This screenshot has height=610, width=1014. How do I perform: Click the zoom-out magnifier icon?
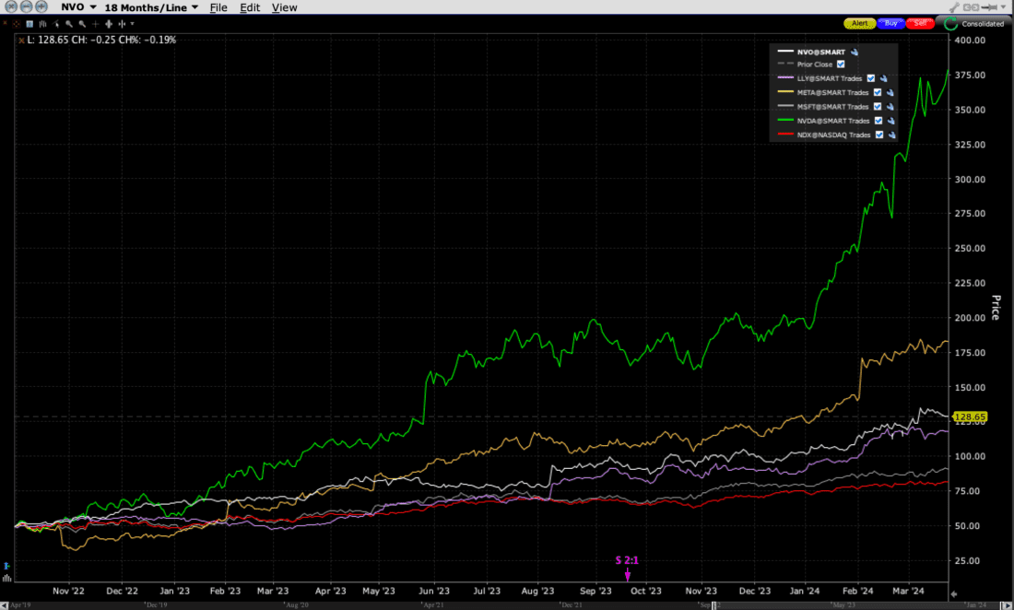82,23
